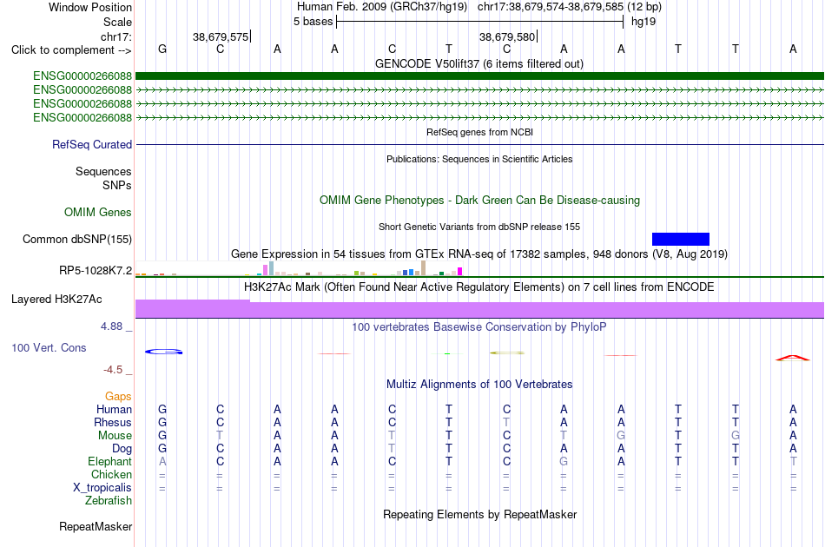Click the Window Position track label
The image size is (825, 547).
90,7
